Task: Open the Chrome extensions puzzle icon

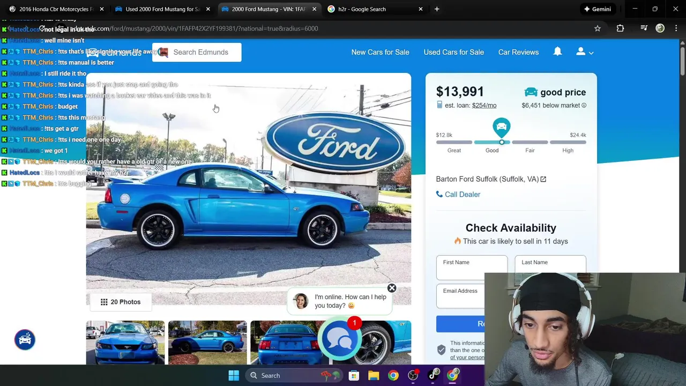Action: point(620,28)
